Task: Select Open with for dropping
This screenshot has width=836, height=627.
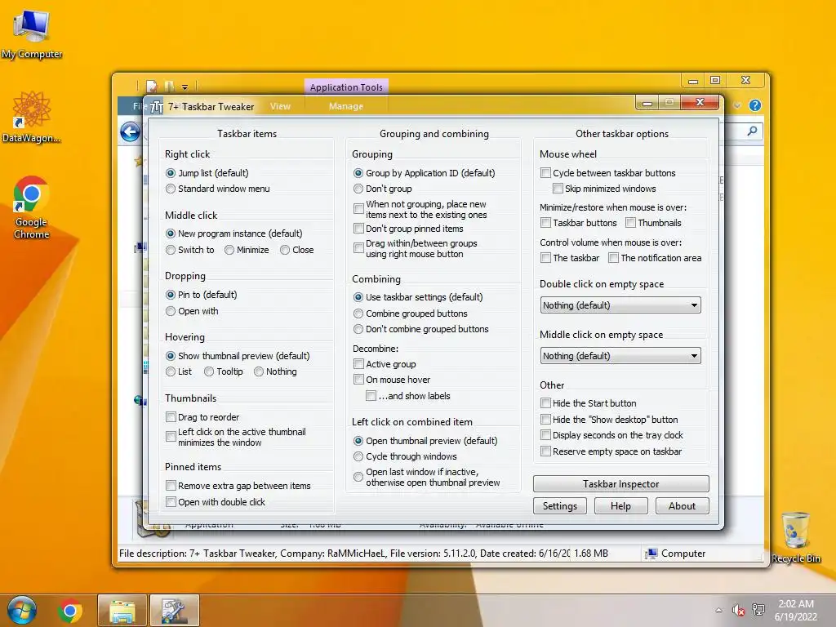Action: 192,311
